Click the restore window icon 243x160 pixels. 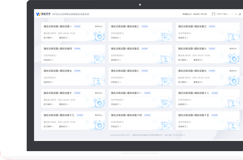pos(240,14)
